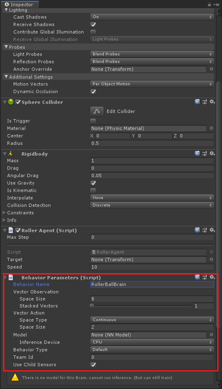222x389 pixels.
Task: Toggle Use Gravity checkbox
Action: (93, 183)
